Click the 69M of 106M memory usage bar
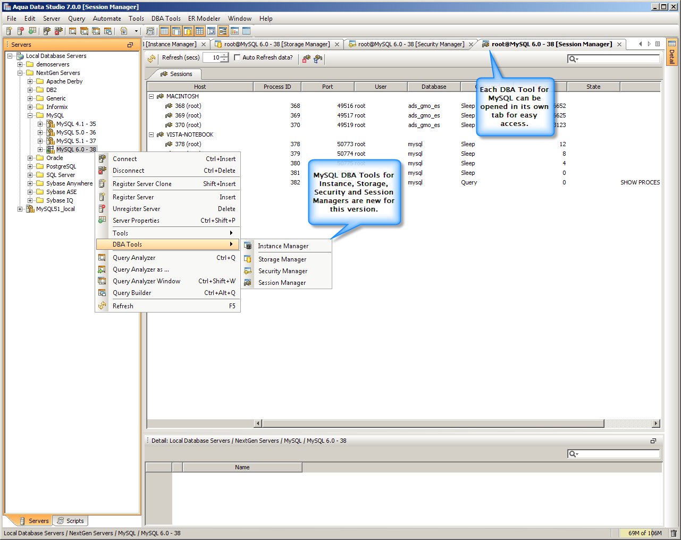 pos(641,533)
